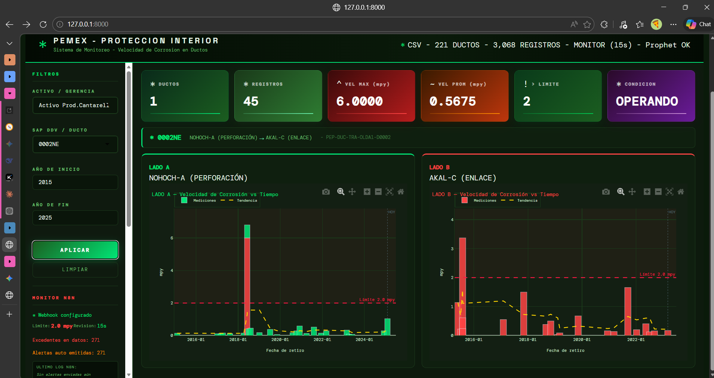Click 'Alertas auto emitidas: 271' text
The height and width of the screenshot is (378, 714).
(x=69, y=353)
